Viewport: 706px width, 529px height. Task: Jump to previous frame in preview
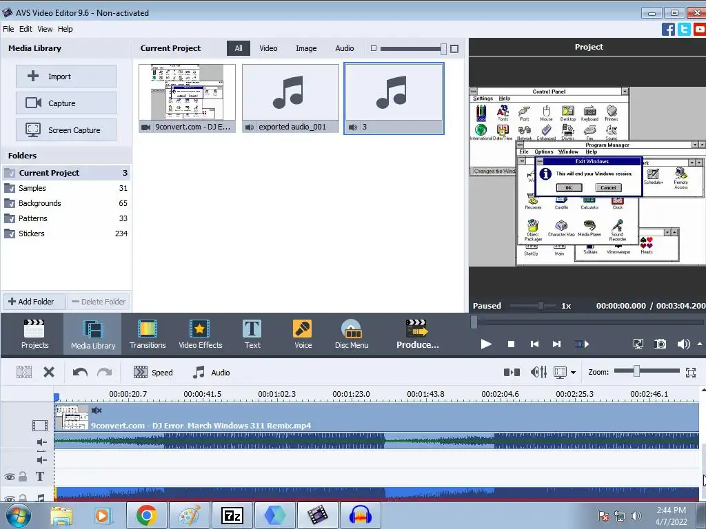pos(534,344)
